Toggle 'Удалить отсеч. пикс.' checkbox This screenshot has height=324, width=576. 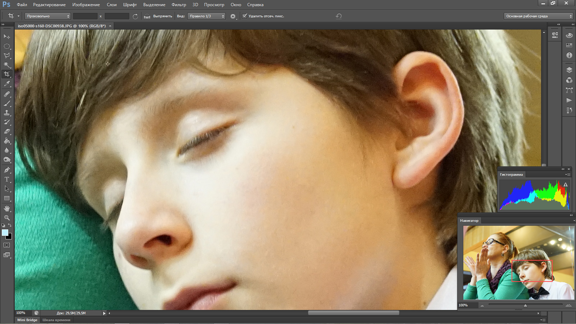[x=245, y=16]
